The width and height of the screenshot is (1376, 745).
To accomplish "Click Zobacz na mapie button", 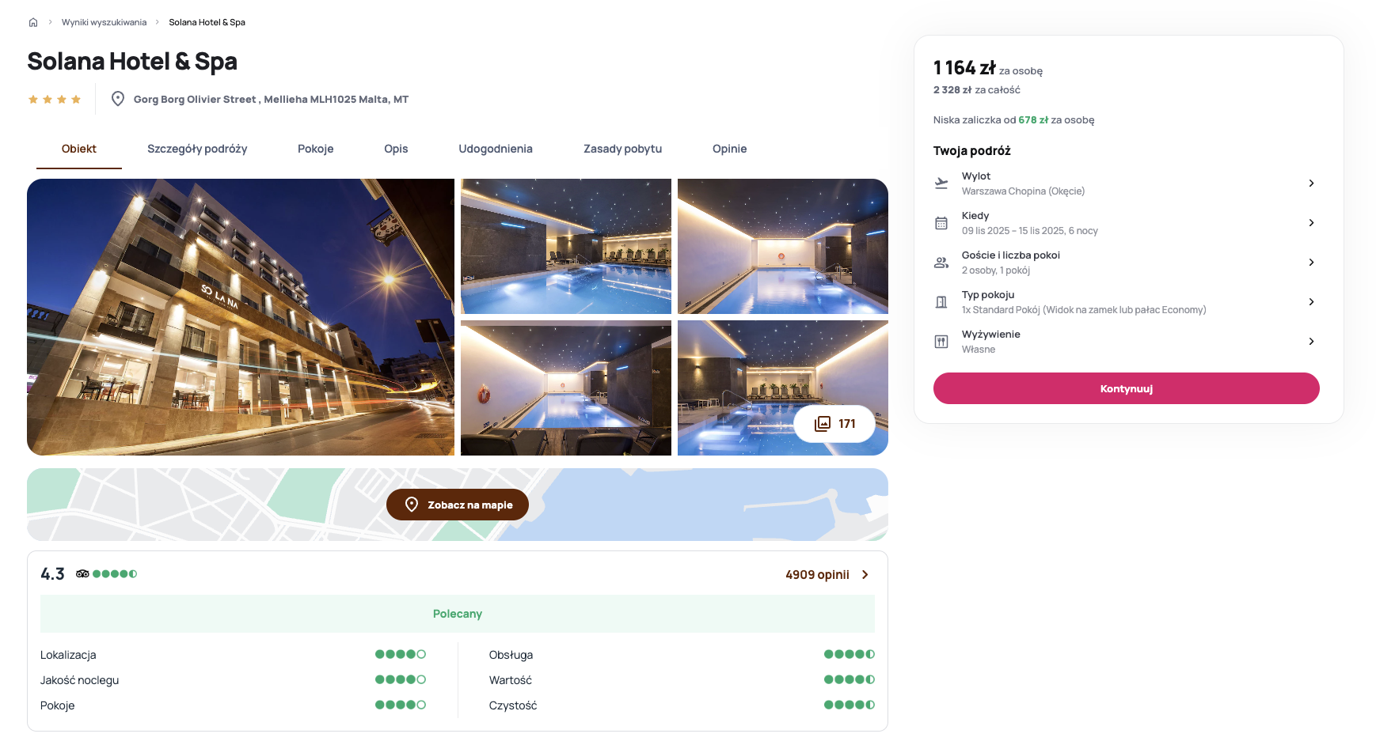I will [x=458, y=505].
